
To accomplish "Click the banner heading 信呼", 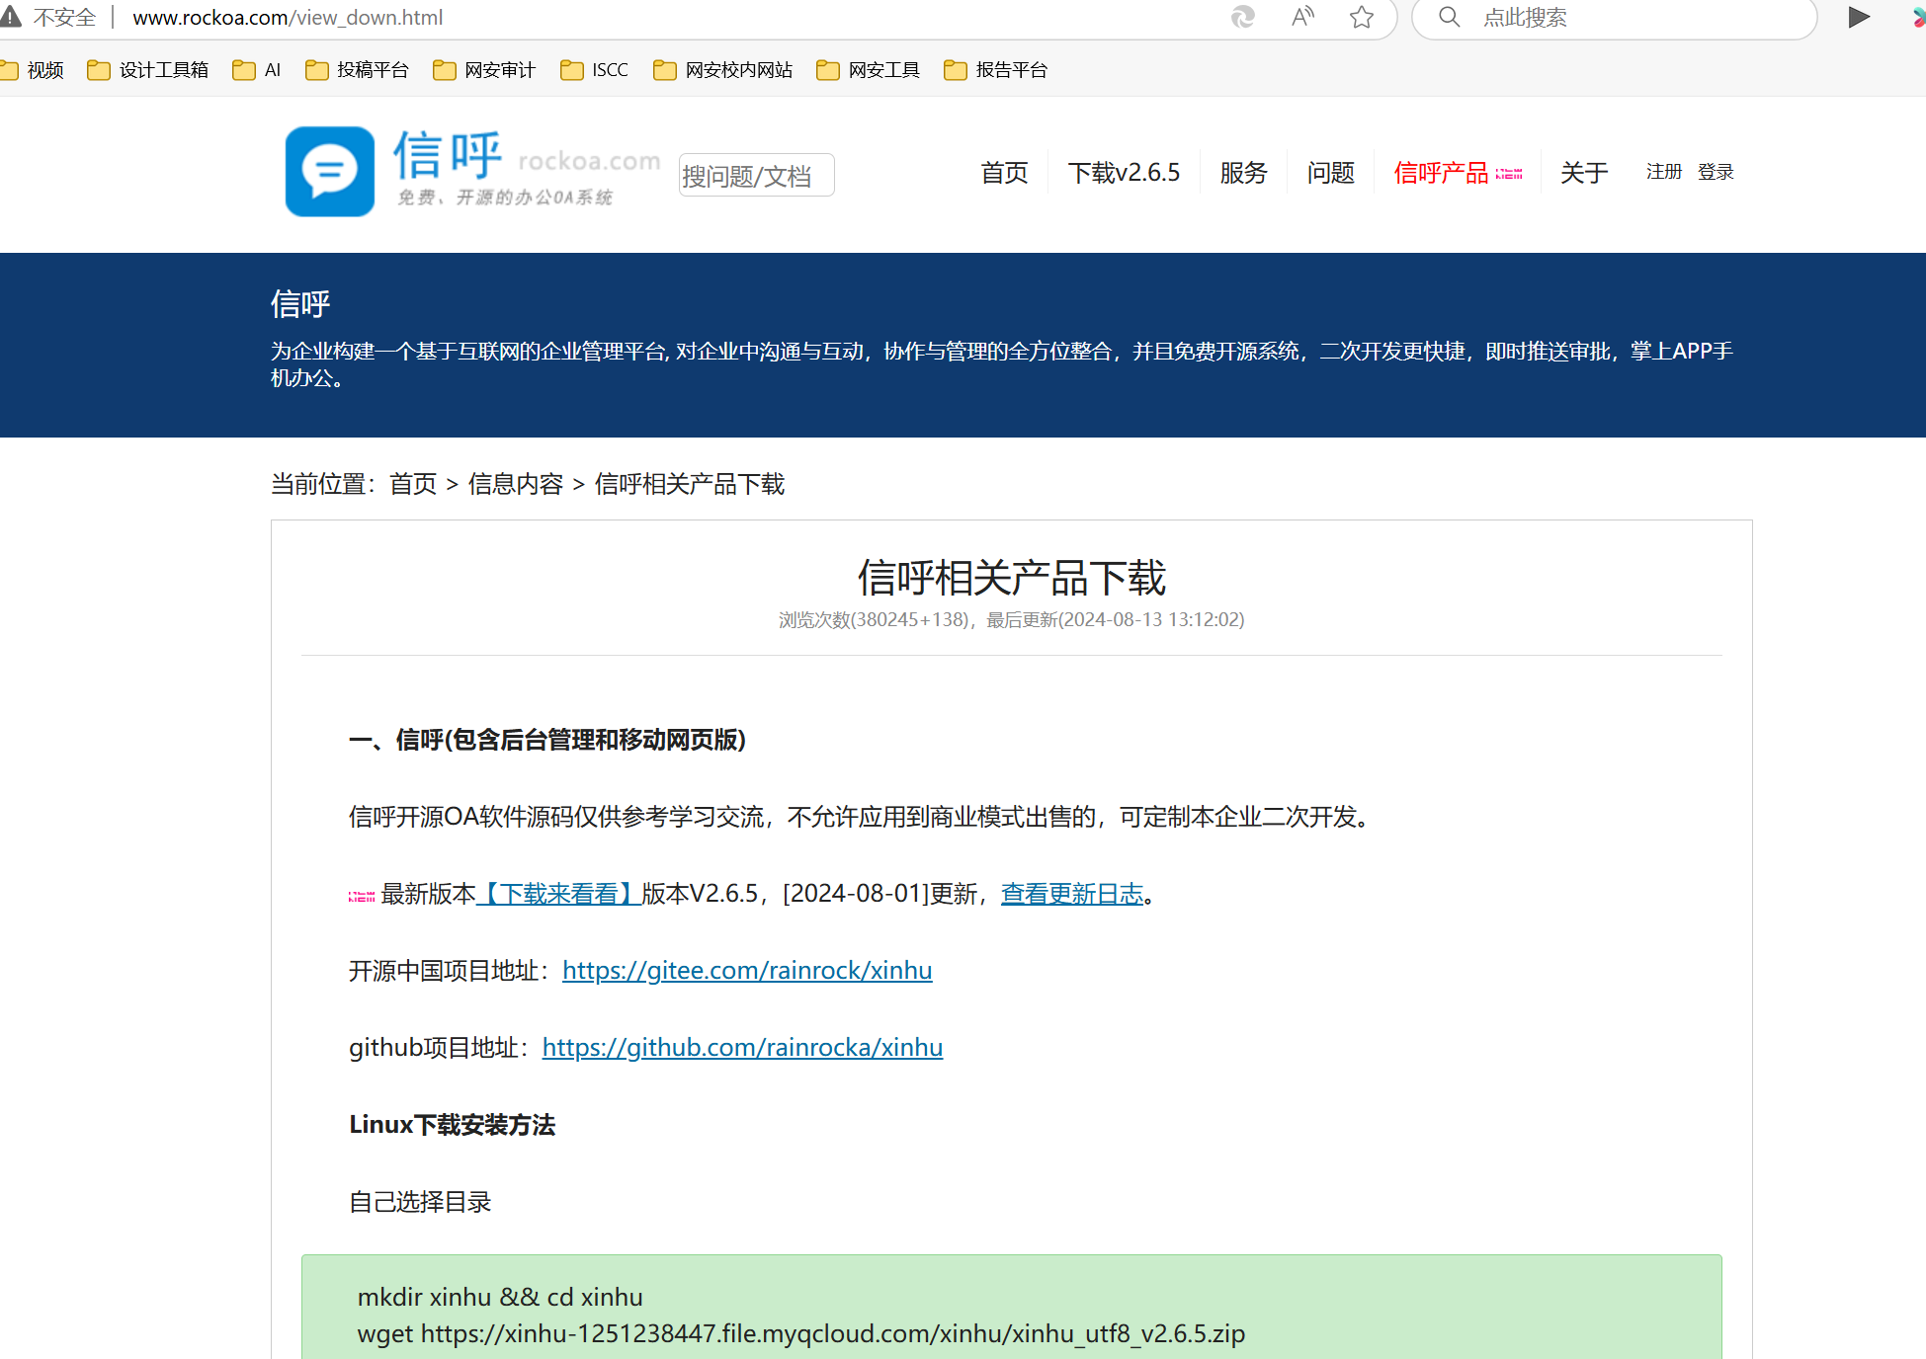I will (x=300, y=303).
